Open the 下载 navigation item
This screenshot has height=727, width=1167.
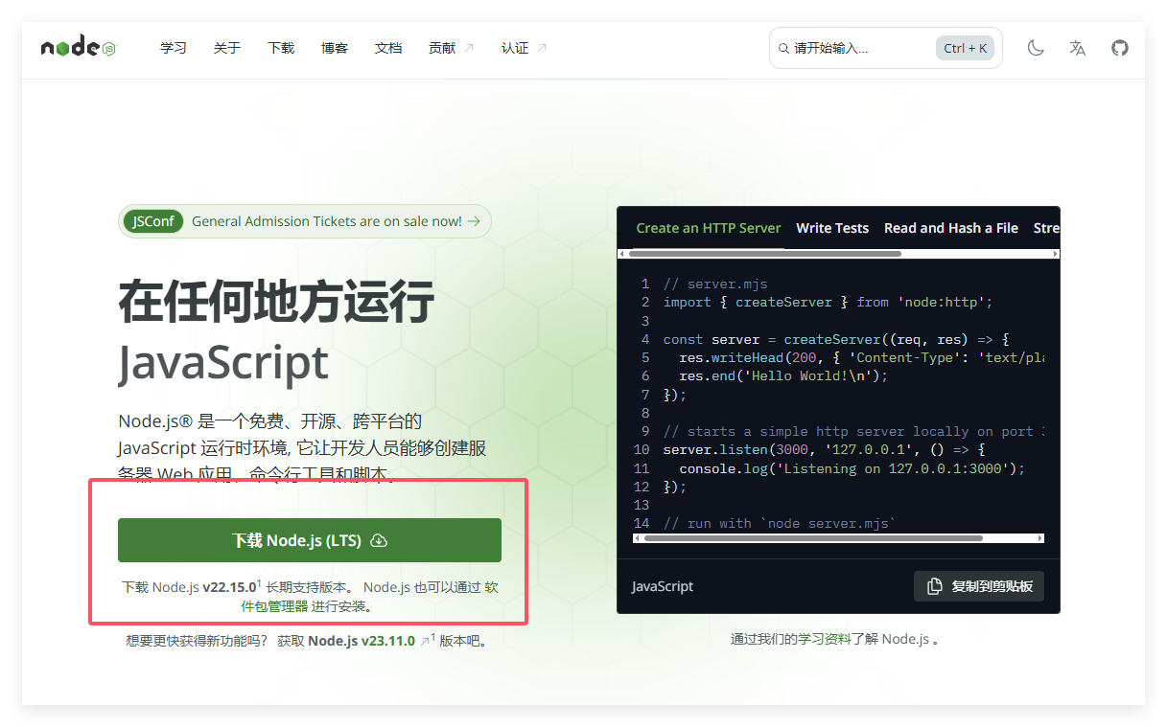pos(281,48)
